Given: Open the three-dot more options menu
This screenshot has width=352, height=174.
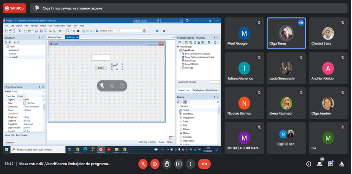Looking at the screenshot, I should pos(190,164).
